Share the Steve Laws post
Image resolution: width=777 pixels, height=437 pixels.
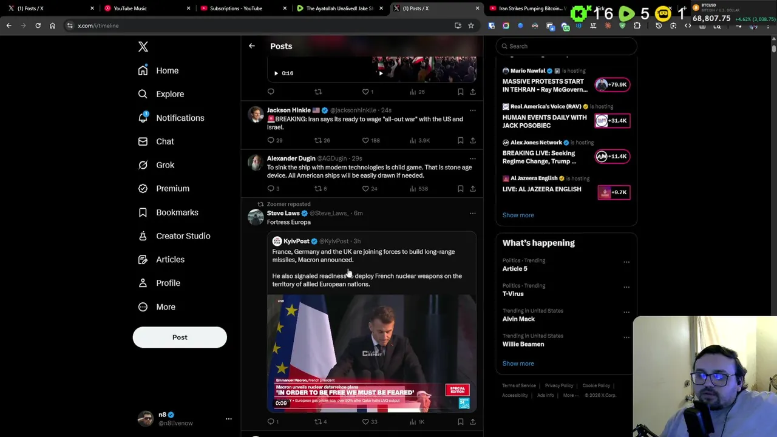tap(473, 422)
